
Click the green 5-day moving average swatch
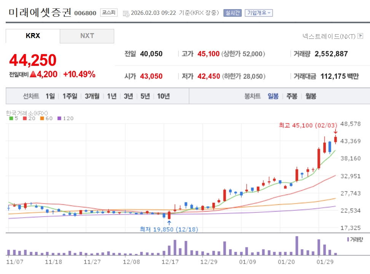pyautogui.click(x=11, y=118)
